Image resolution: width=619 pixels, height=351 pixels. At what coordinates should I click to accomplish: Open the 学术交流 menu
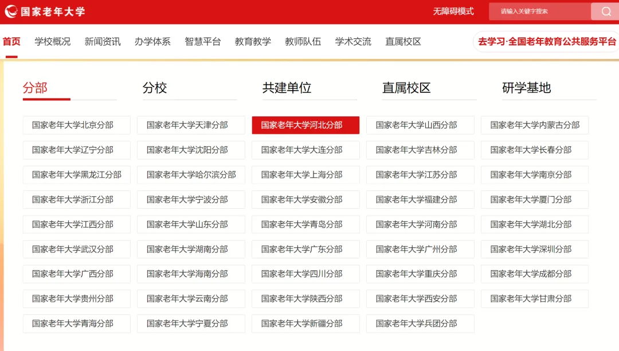tap(353, 41)
